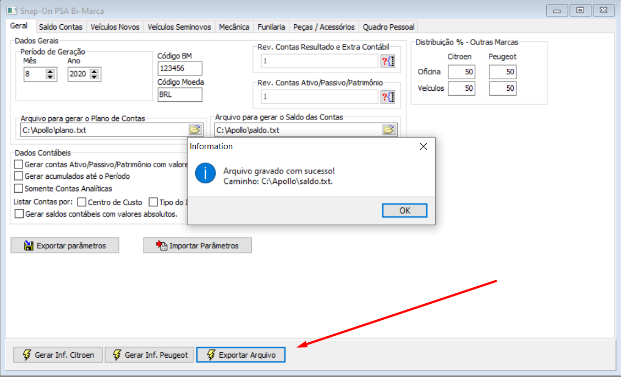Switch to the Saldo Contas tab

point(61,27)
